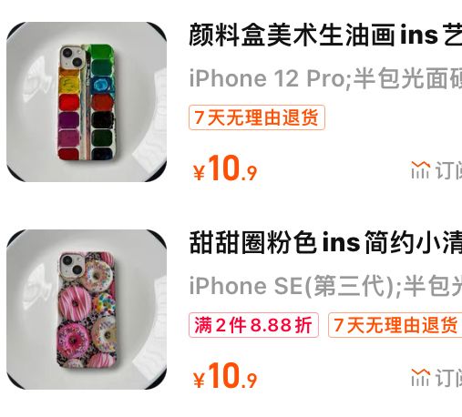
Task: Tap the 满2件8.88折 discount tag
Action: coord(253,325)
